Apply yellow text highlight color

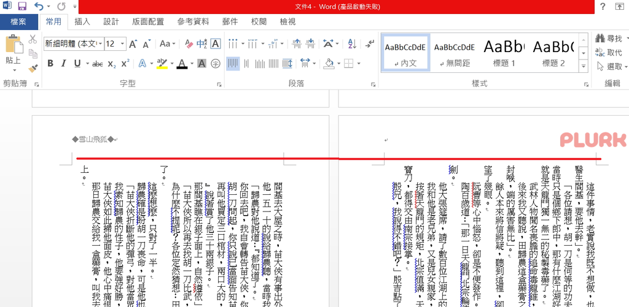point(162,63)
